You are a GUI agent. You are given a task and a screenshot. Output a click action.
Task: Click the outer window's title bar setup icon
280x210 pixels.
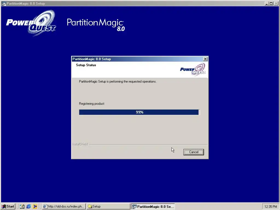point(4,3)
